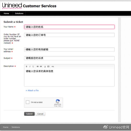Check the I'm not a robot box
The height and width of the screenshot is (131, 131).
pyautogui.click(x=28, y=102)
